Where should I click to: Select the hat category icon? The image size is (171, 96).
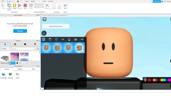[76, 39]
